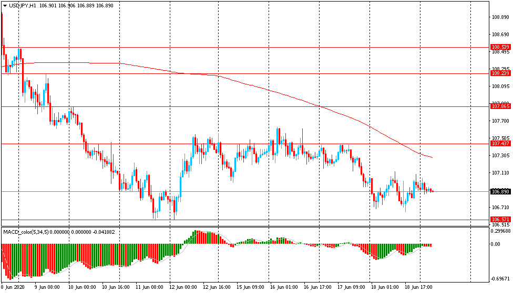Click the MACD value readout -0.041882
This screenshot has width=513, height=293.
point(104,232)
